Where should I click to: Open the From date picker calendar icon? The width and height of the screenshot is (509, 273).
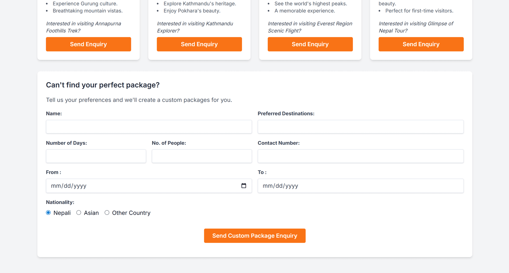244,186
